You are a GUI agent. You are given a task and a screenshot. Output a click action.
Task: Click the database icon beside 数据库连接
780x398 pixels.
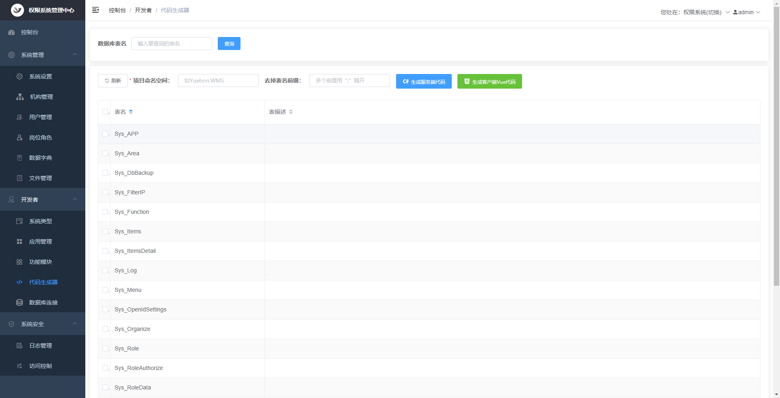[x=19, y=302]
